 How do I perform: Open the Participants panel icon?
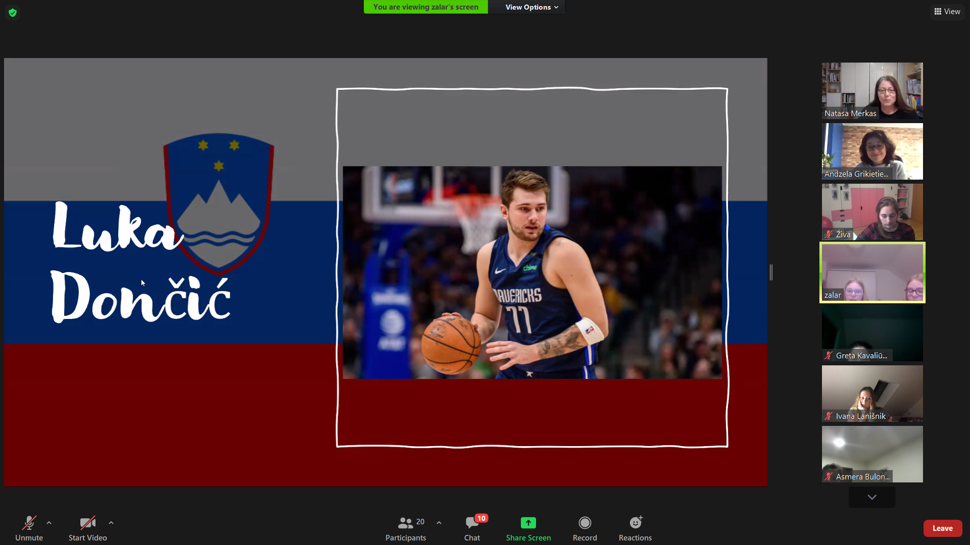pos(405,522)
